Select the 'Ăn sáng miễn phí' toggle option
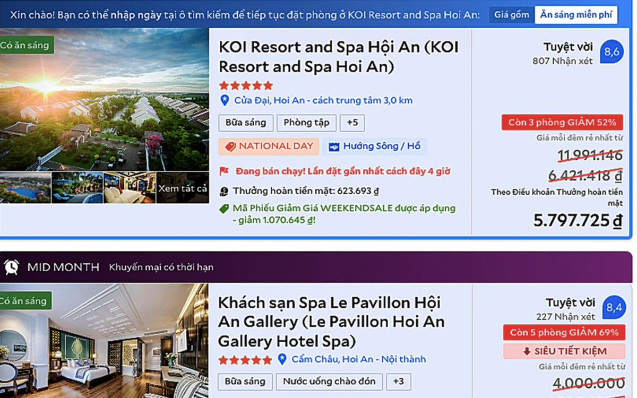This screenshot has width=637, height=398. click(x=576, y=15)
